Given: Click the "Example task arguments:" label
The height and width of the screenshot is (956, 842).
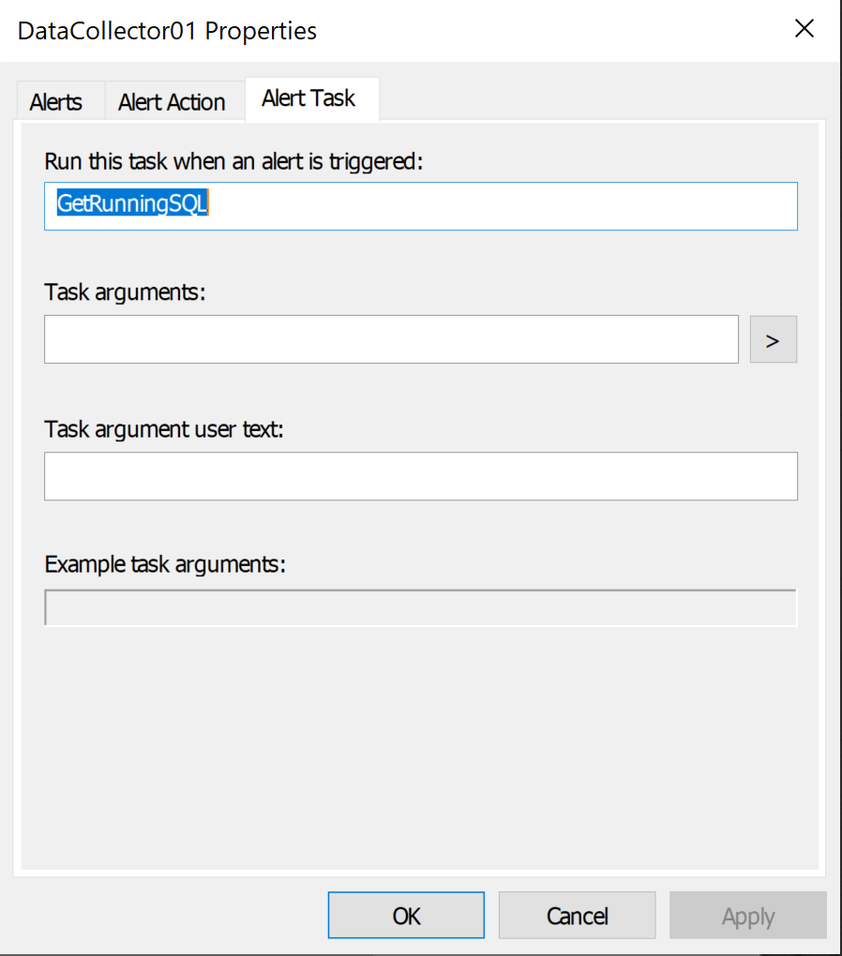Looking at the screenshot, I should pyautogui.click(x=165, y=564).
